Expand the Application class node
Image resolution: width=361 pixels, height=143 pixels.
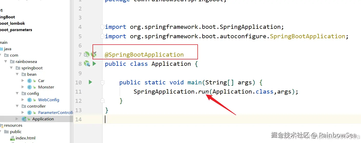point(17,119)
